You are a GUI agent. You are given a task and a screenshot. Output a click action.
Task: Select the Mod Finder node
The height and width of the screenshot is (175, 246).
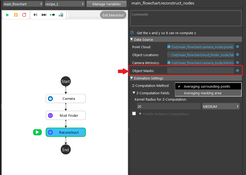(x=66, y=115)
